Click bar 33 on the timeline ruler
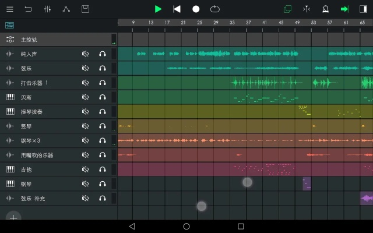The height and width of the screenshot is (233, 373). point(232,22)
